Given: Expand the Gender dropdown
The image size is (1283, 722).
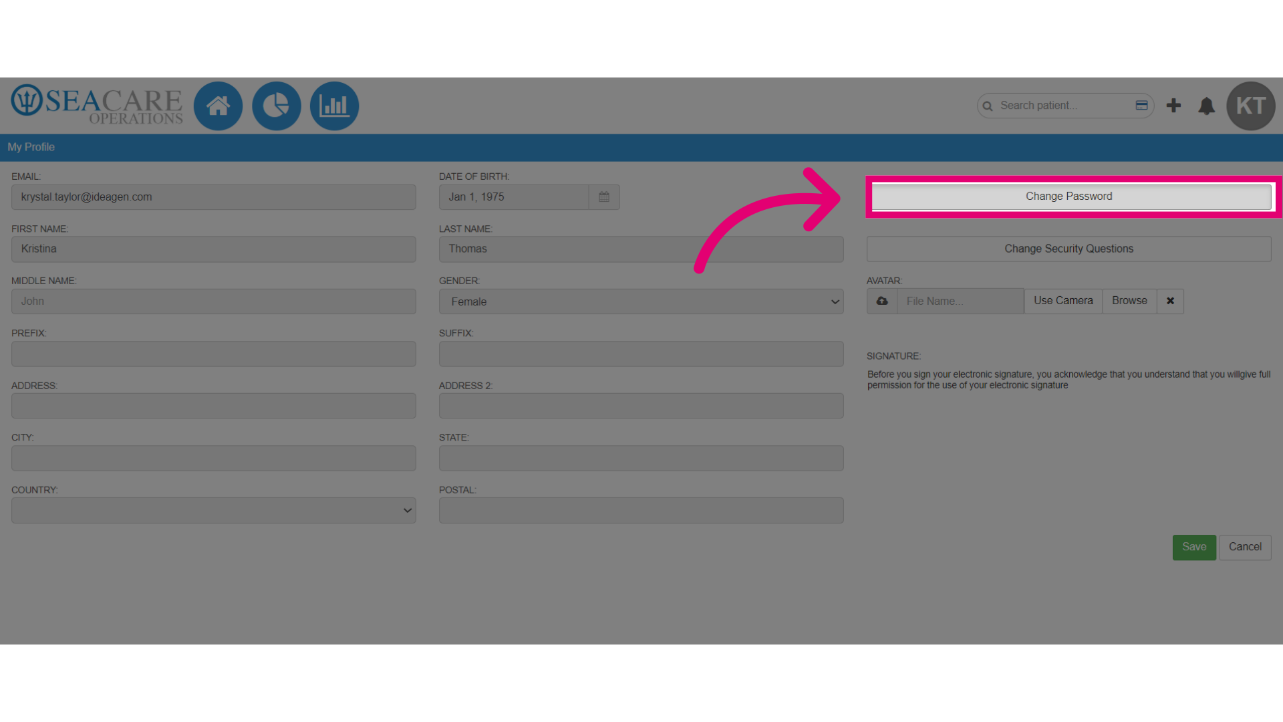Looking at the screenshot, I should coord(641,302).
